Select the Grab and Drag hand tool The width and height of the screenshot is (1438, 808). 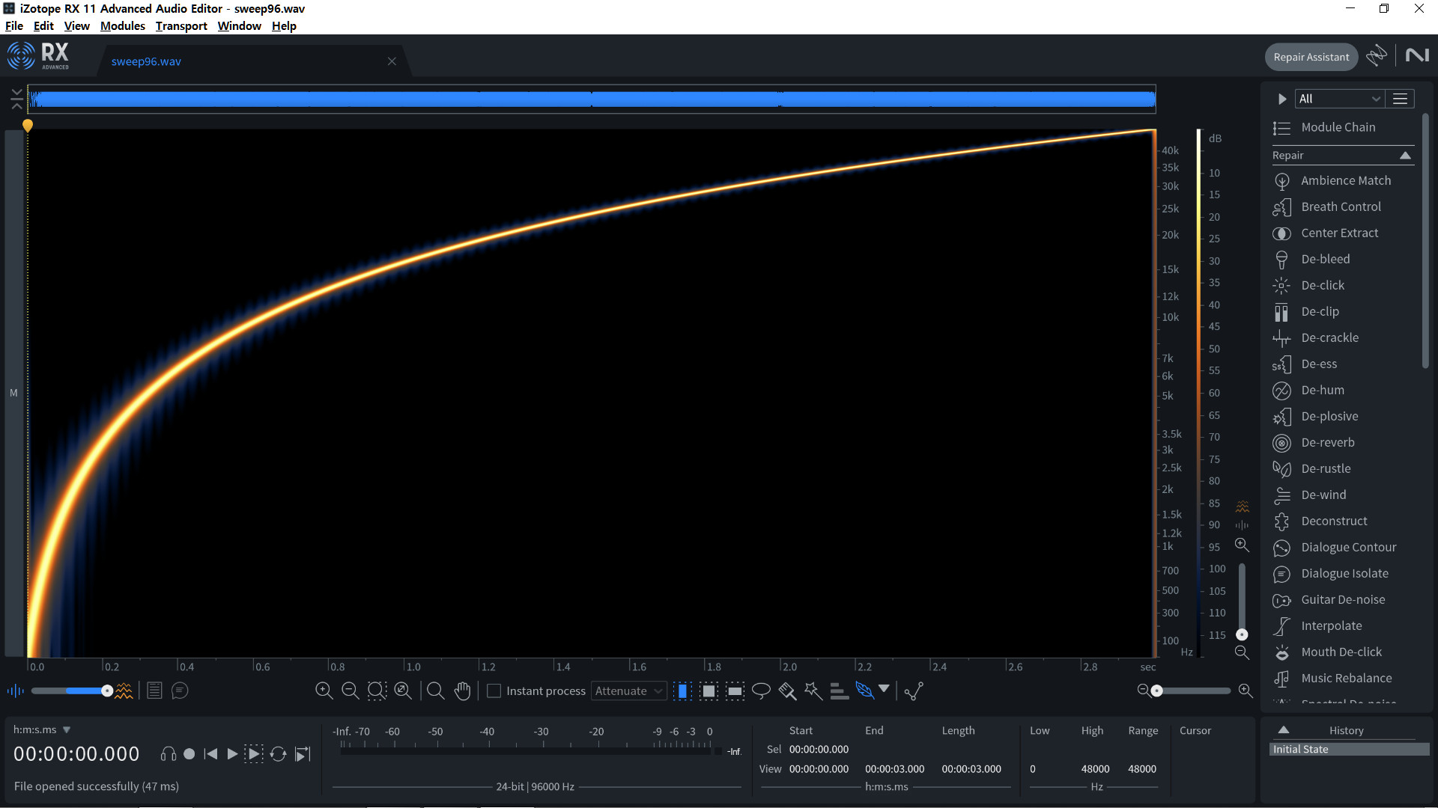pos(462,691)
